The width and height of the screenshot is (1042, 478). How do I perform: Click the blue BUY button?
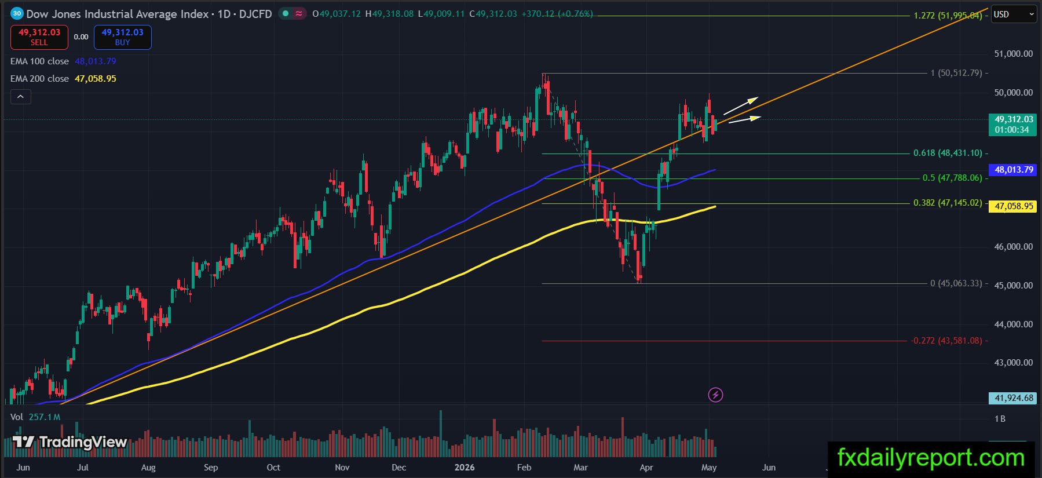point(122,37)
